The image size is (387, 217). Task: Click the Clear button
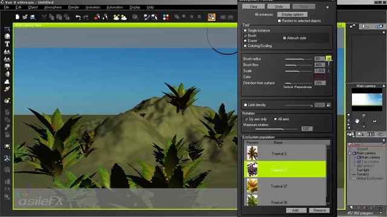coord(253,7)
